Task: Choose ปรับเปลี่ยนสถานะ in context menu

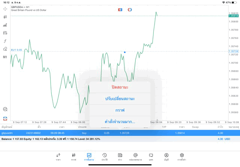Action: click(120, 99)
